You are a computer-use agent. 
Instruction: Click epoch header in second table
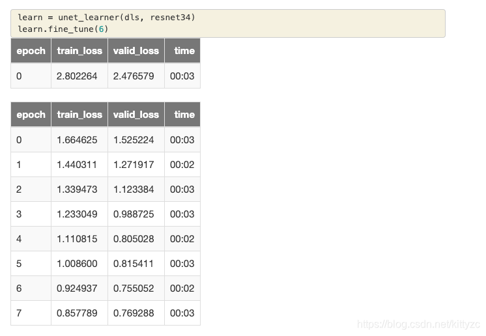(31, 115)
